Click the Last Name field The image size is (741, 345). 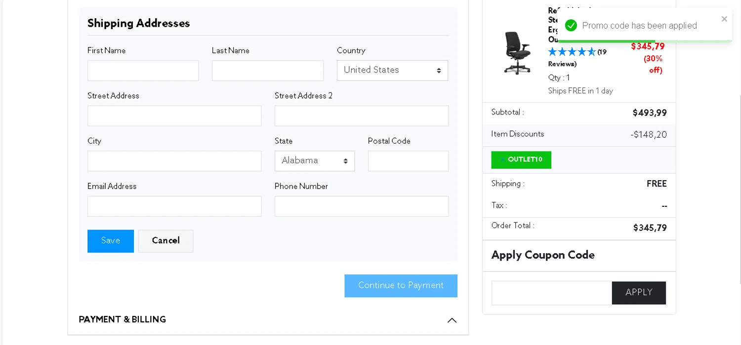267,71
